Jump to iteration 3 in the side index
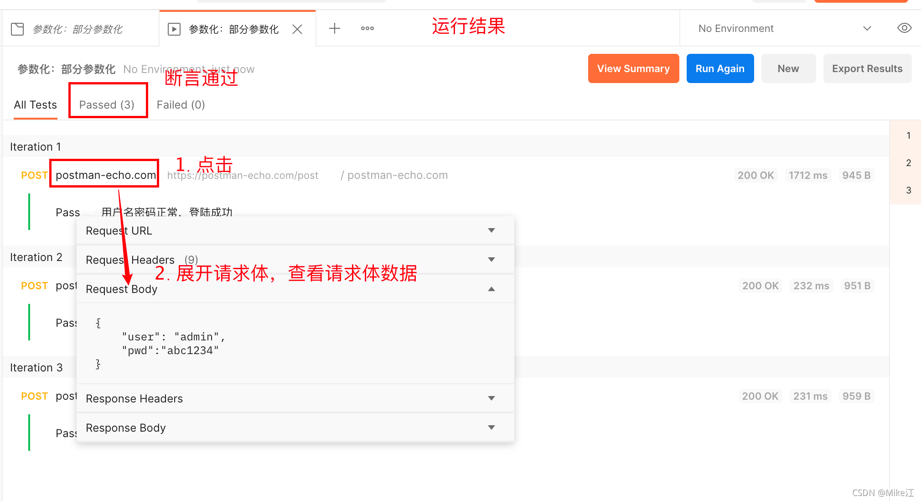Screen dimensions: 921x501 click(908, 190)
